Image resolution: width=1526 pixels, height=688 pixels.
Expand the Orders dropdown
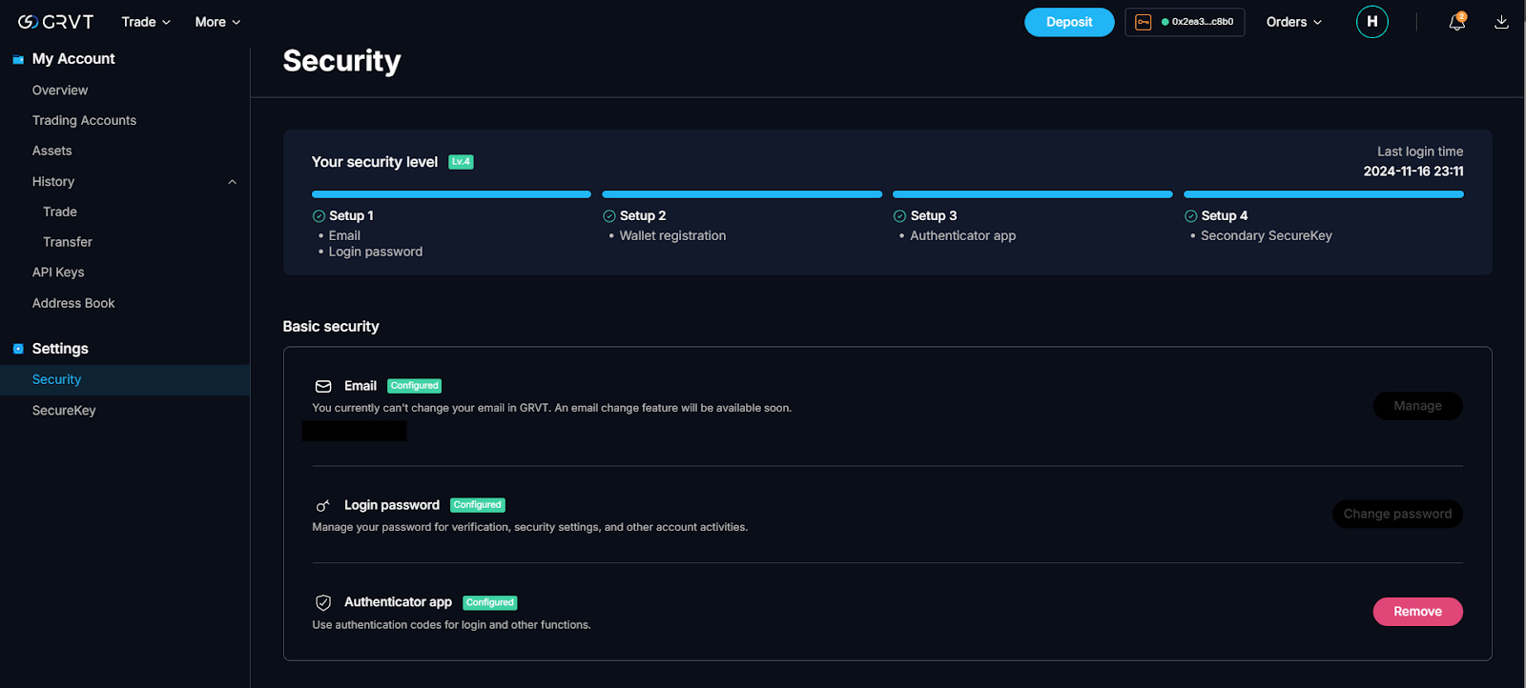pyautogui.click(x=1294, y=22)
